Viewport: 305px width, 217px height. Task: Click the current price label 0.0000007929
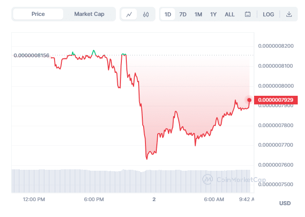277,100
